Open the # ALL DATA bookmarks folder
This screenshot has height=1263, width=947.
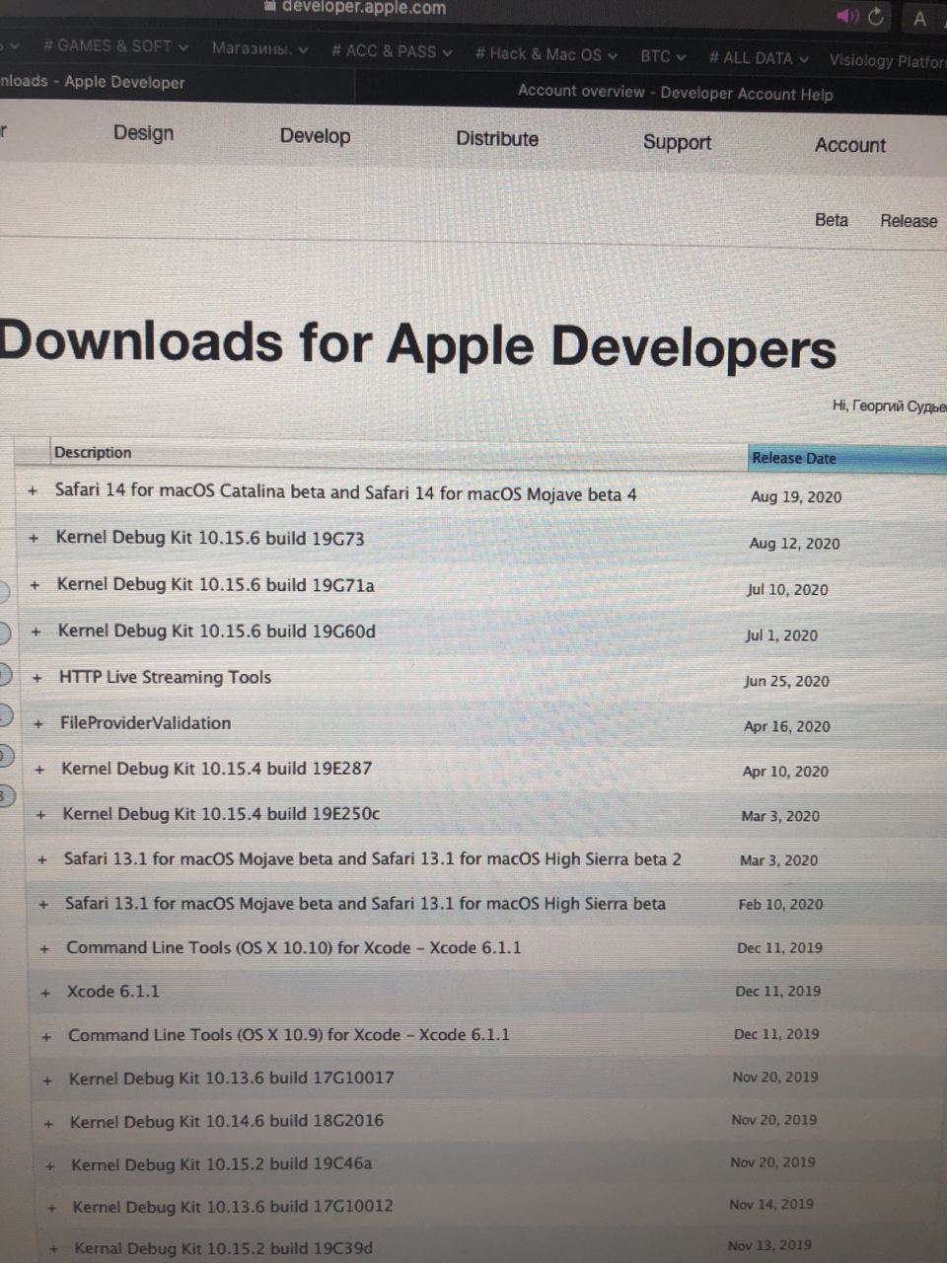tap(759, 58)
